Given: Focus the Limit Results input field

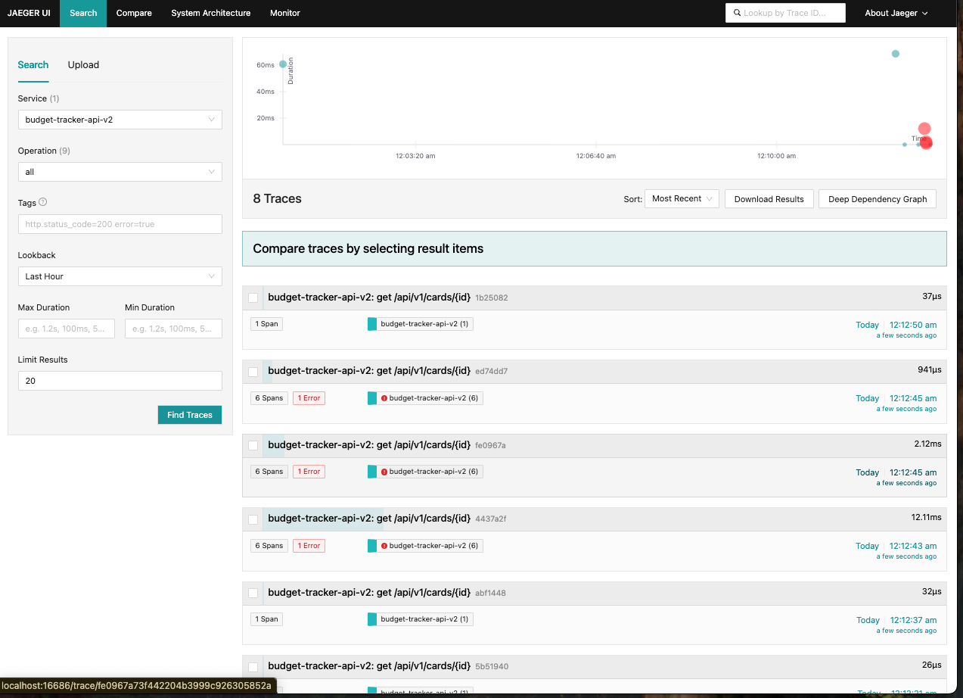Looking at the screenshot, I should pos(120,381).
